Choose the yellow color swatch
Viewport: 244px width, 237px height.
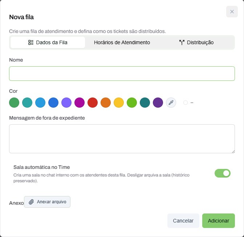[119, 103]
